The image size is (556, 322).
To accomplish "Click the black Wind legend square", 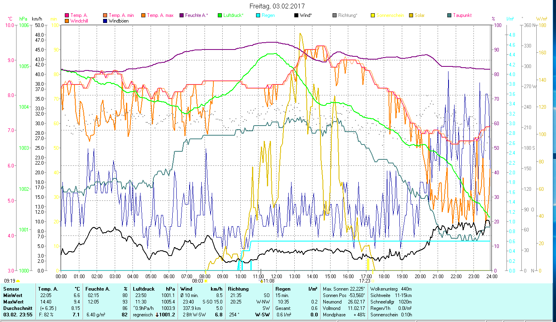I will (x=296, y=16).
